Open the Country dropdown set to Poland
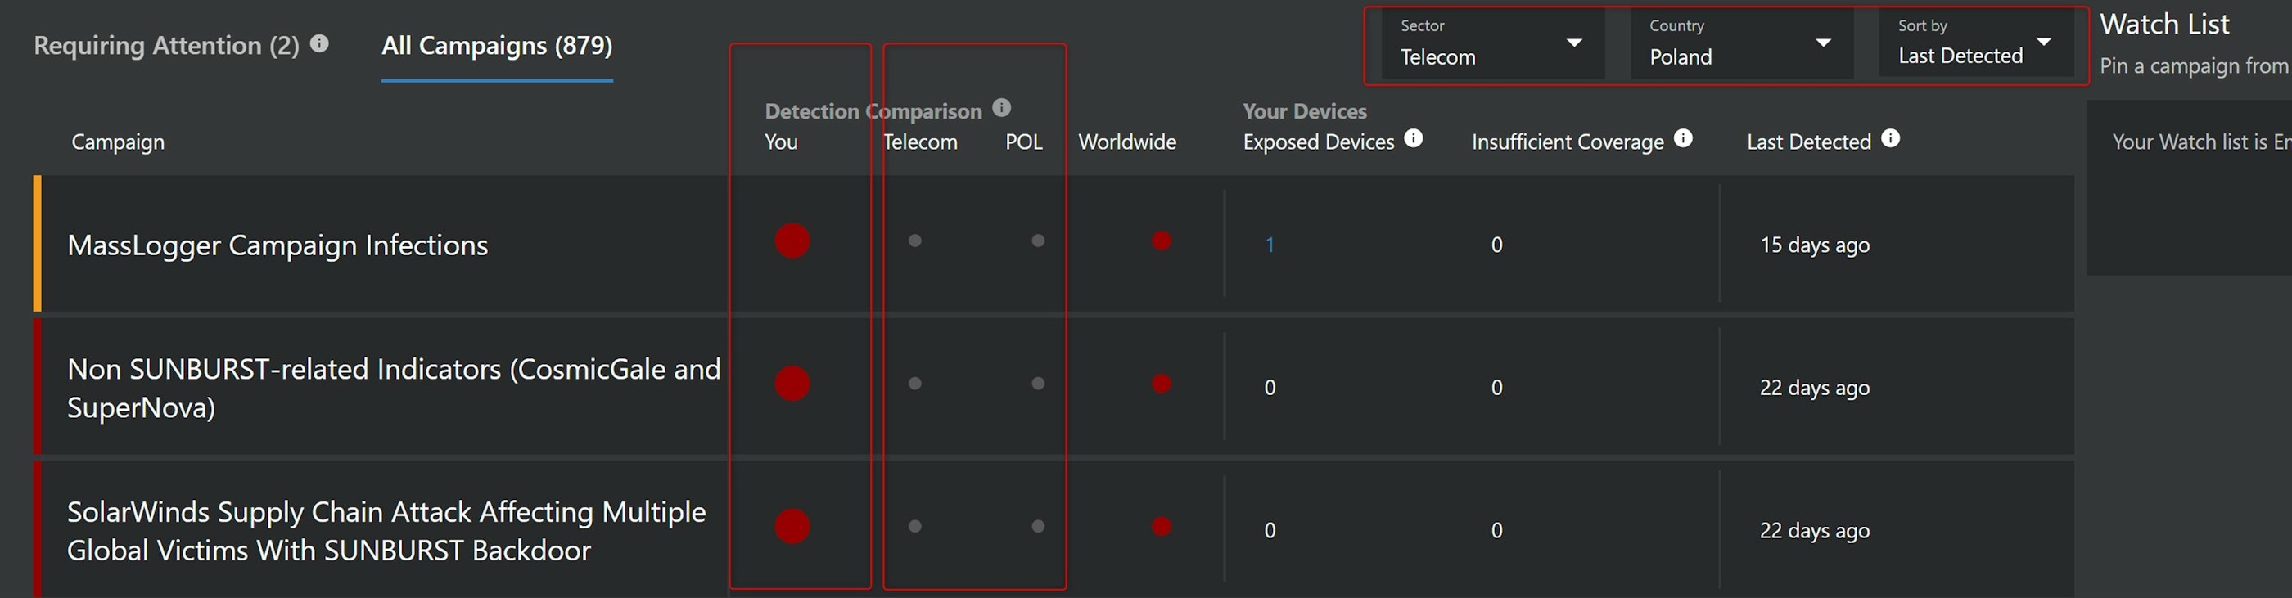 (1739, 44)
